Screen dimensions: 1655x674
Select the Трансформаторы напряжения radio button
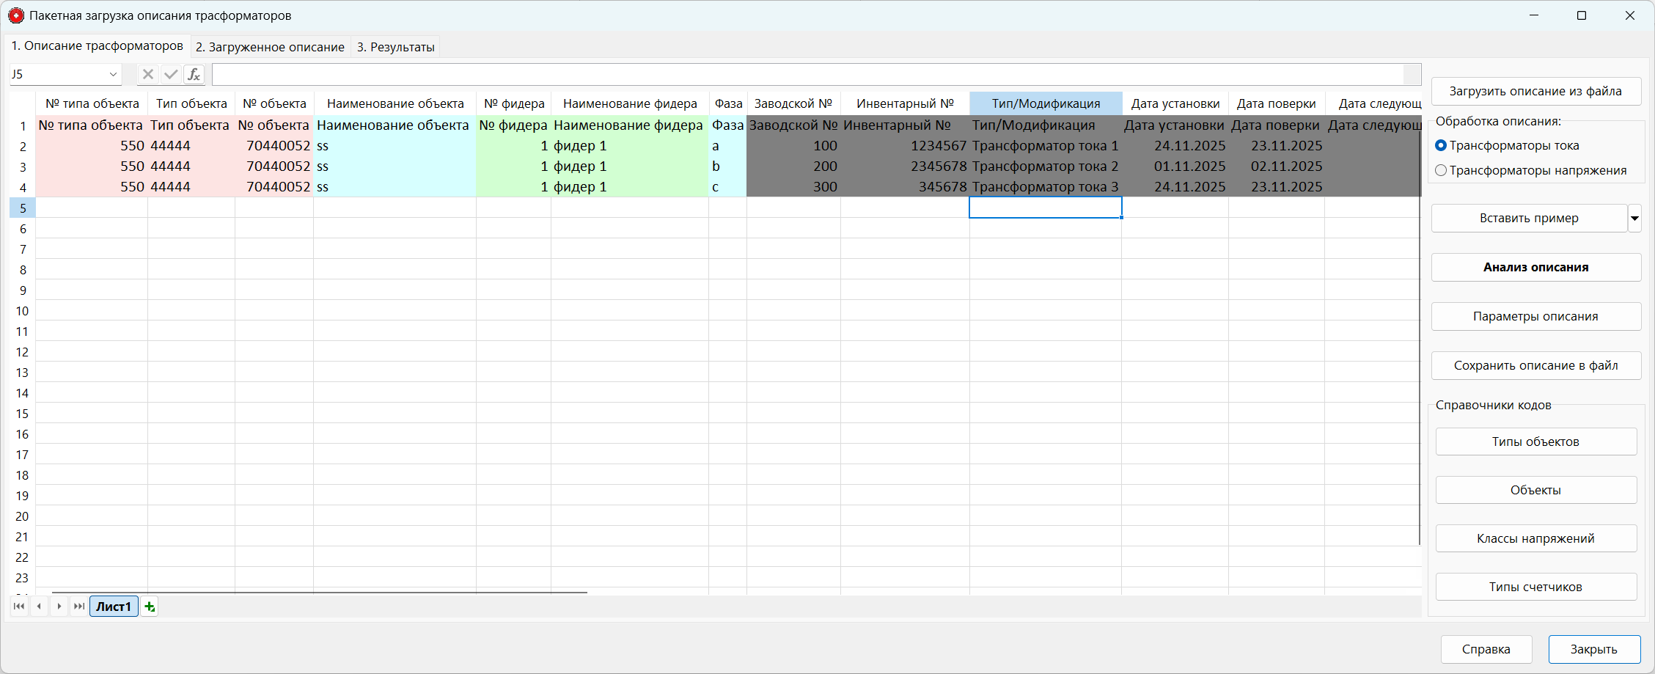pyautogui.click(x=1442, y=169)
